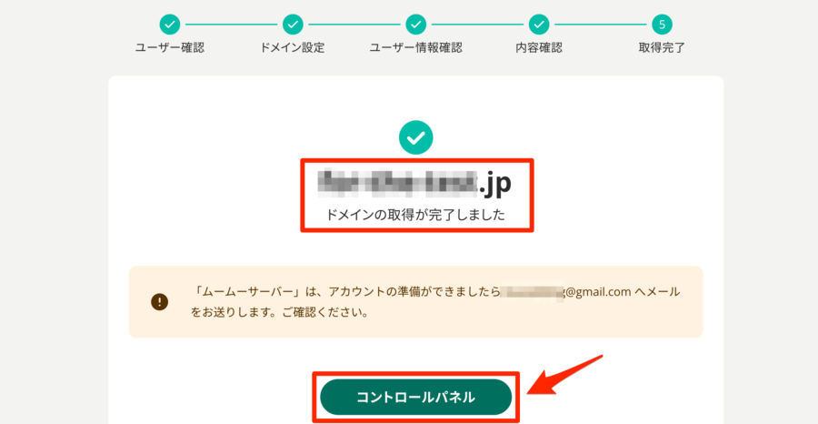The width and height of the screenshot is (818, 424).
Task: Click the exclamation warning icon in notice
Action: 160,301
